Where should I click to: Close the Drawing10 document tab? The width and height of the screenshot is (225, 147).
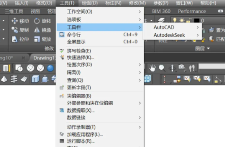click(x=23, y=58)
